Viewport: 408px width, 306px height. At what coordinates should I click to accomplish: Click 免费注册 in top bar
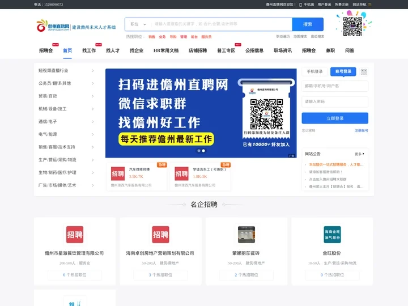(x=342, y=5)
